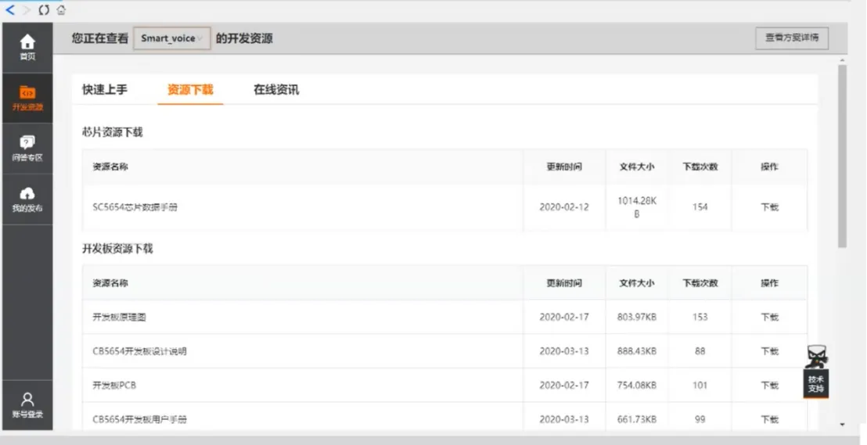Click the forward navigation arrow
This screenshot has height=445, width=867.
[27, 9]
